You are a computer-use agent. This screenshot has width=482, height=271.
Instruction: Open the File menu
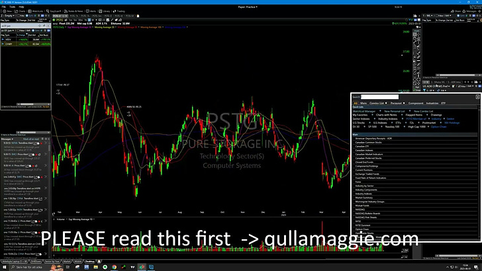click(x=4, y=7)
